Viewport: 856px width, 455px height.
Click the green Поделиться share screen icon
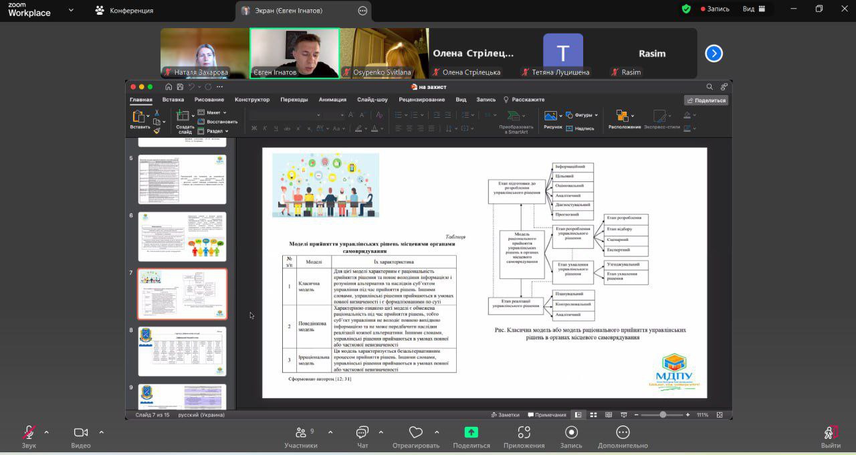(471, 432)
